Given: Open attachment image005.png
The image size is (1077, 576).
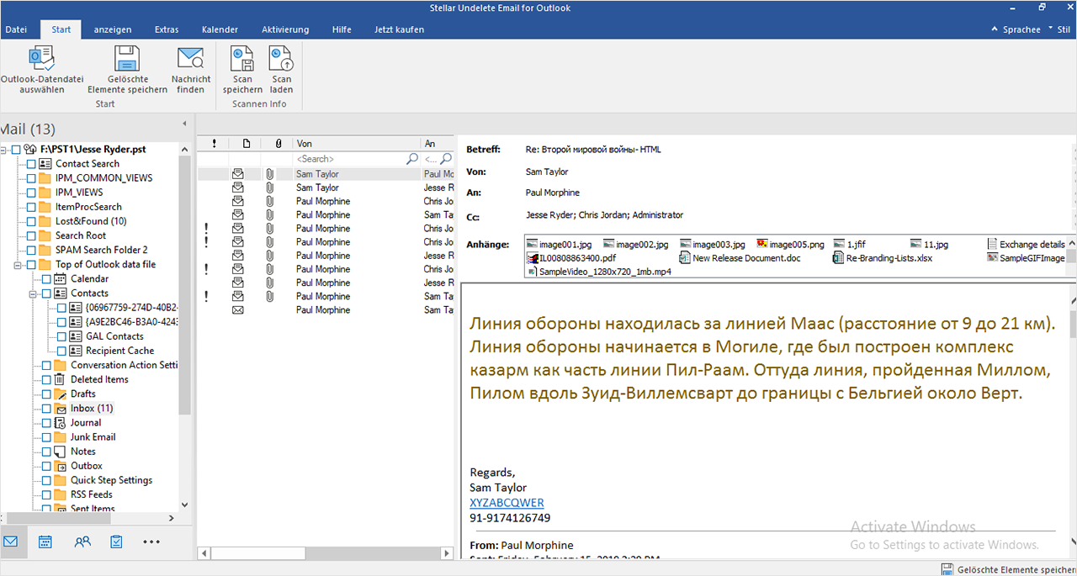Looking at the screenshot, I should (790, 245).
